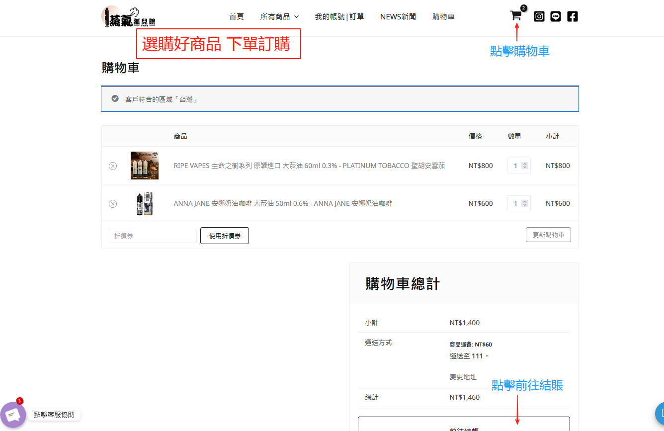Open ANNA JANE 安娜奶油咖啡 product link
Viewport: 664px width, 431px height.
click(282, 203)
